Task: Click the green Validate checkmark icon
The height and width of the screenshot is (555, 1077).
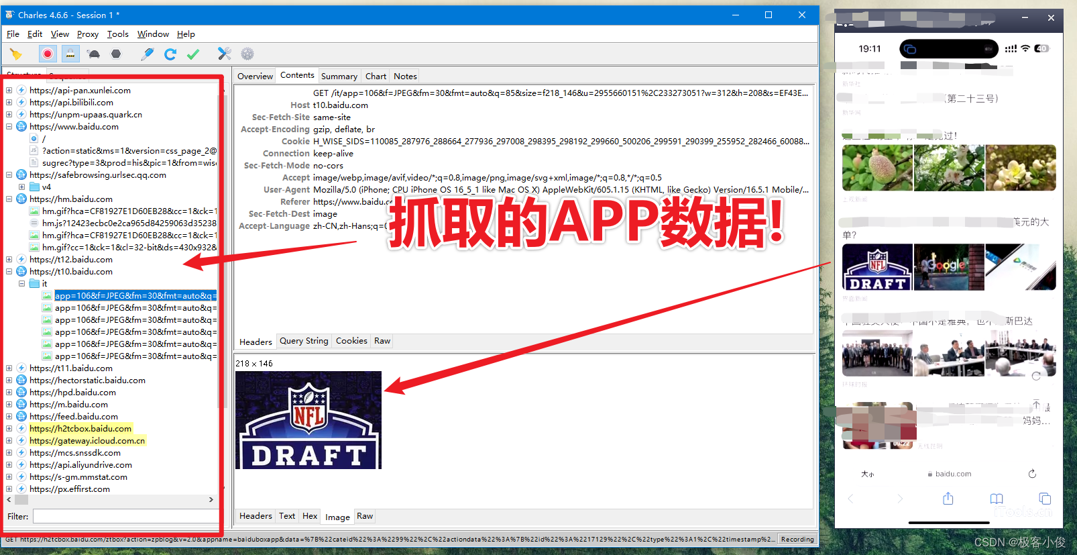Action: click(193, 54)
